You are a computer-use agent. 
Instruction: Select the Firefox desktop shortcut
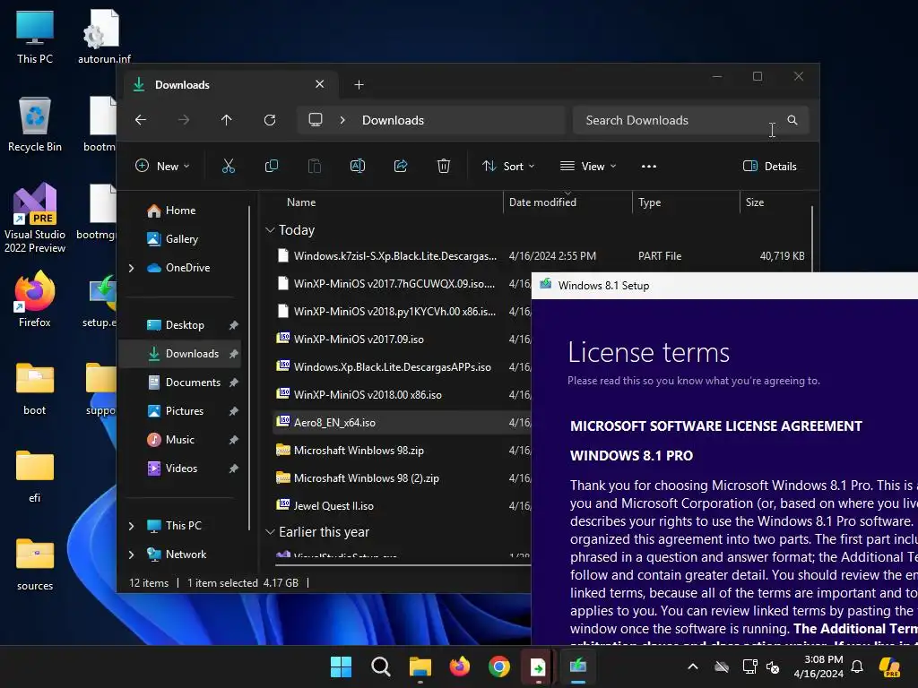(35, 299)
